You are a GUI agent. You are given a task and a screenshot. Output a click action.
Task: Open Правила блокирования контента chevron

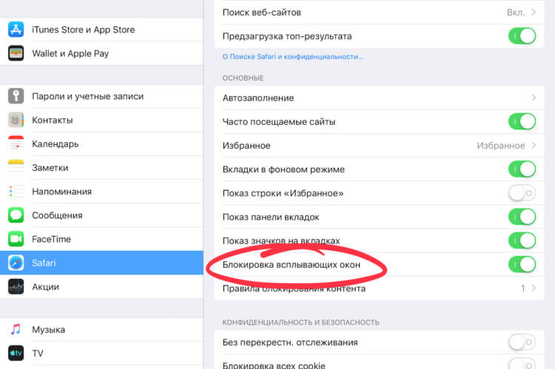click(x=534, y=288)
